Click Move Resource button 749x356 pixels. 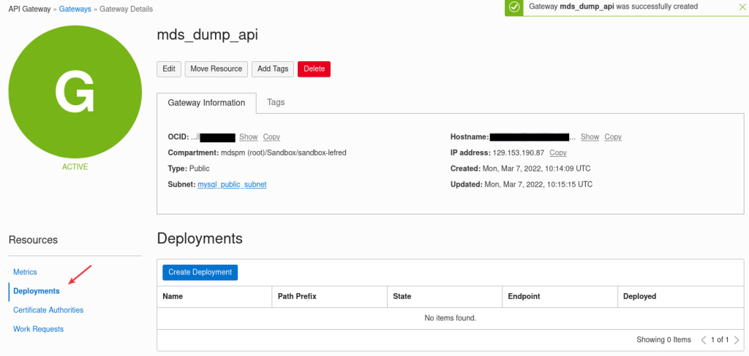[217, 69]
